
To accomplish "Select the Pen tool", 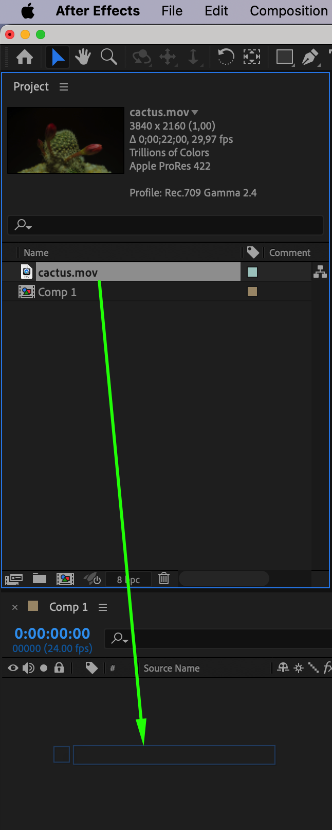I will point(309,57).
